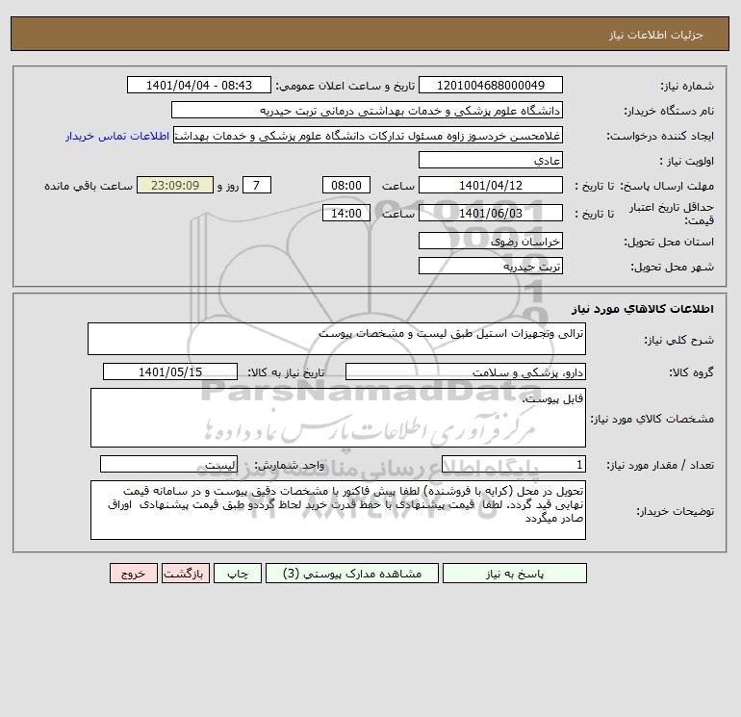This screenshot has height=717, width=741.
Task: Click the پاسخ به نیاز button
Action: 515,574
